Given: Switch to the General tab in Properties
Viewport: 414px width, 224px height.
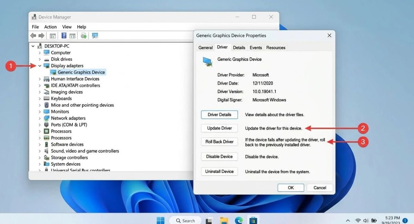Looking at the screenshot, I should (206, 48).
